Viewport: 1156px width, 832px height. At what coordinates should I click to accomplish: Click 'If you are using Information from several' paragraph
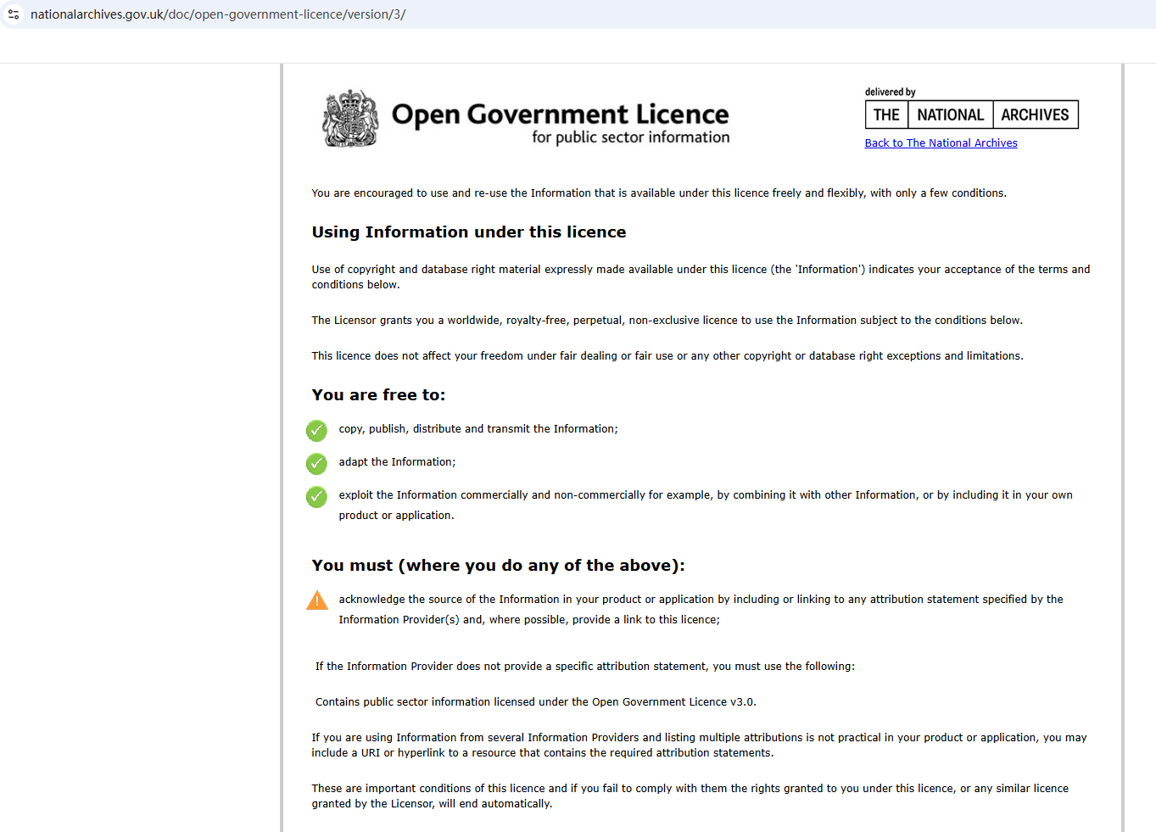point(699,745)
